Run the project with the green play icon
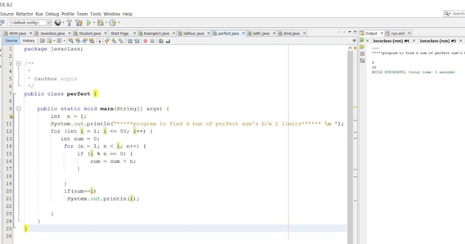The width and height of the screenshot is (465, 244). click(88, 22)
